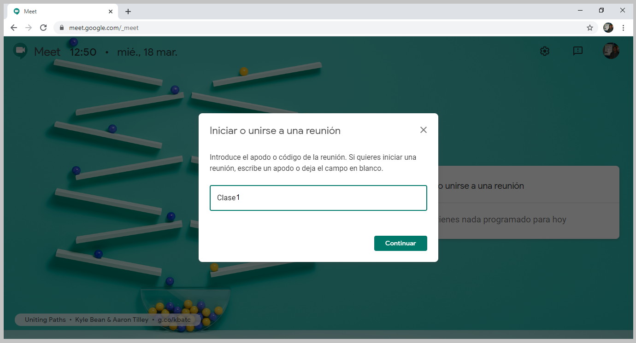This screenshot has width=636, height=343.
Task: Open Chrome profile avatar in toolbar
Action: [x=608, y=28]
